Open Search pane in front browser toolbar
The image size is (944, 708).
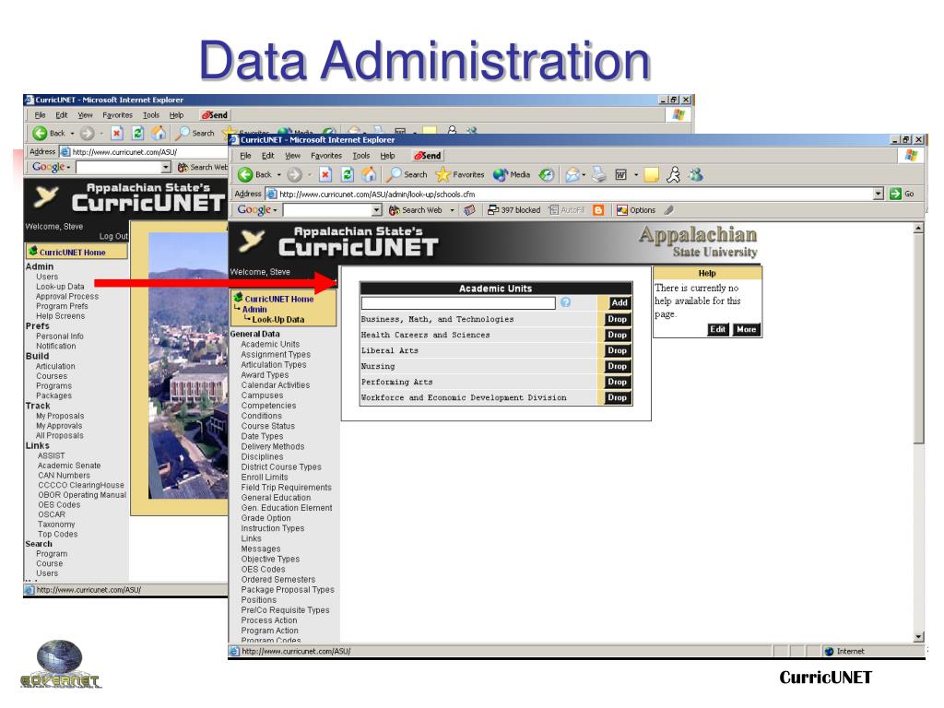[x=407, y=174]
